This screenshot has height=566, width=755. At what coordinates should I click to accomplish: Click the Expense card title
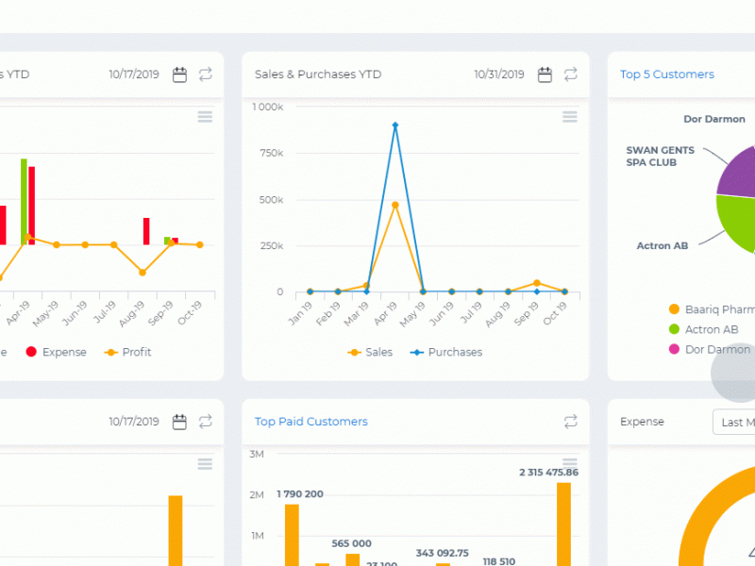click(642, 422)
